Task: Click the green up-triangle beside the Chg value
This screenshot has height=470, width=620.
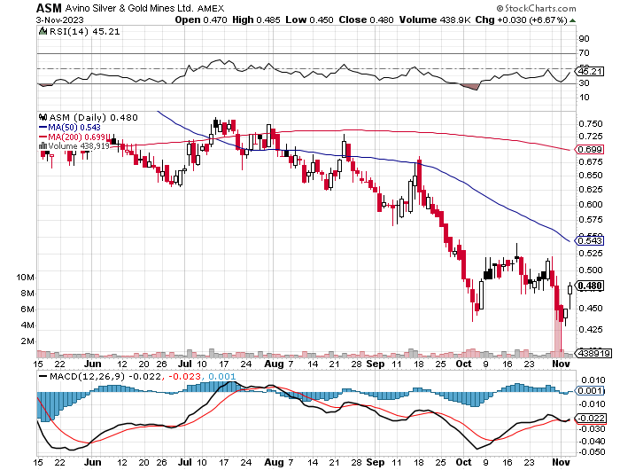Action: point(572,20)
